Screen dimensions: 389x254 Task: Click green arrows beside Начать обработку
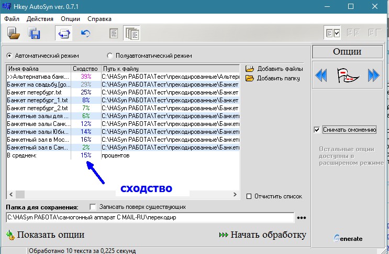click(x=224, y=235)
